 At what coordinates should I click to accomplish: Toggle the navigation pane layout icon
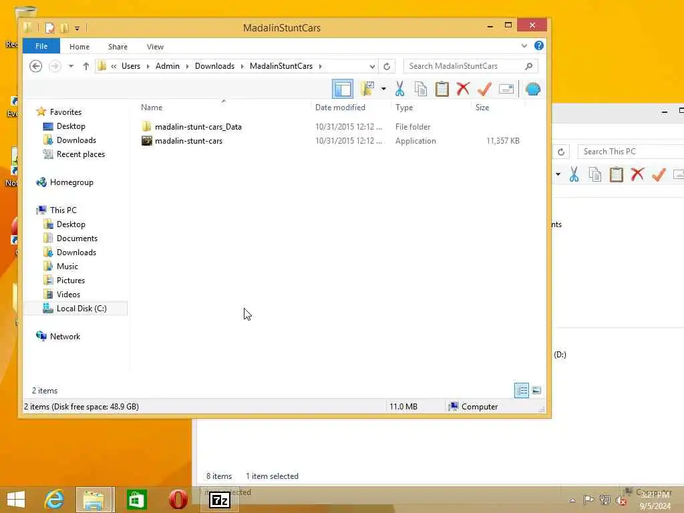tap(343, 89)
